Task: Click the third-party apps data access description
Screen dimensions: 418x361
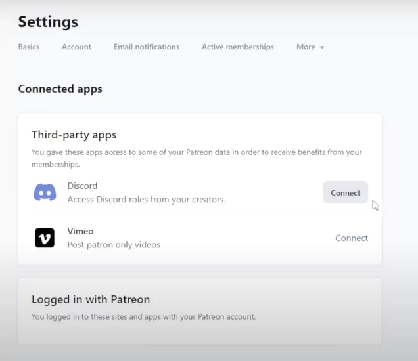Action: (x=197, y=158)
